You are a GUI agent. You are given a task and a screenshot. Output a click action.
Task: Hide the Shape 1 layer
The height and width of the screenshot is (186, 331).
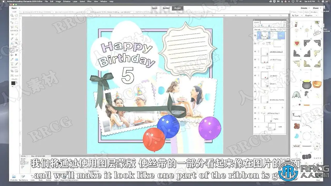255,83
